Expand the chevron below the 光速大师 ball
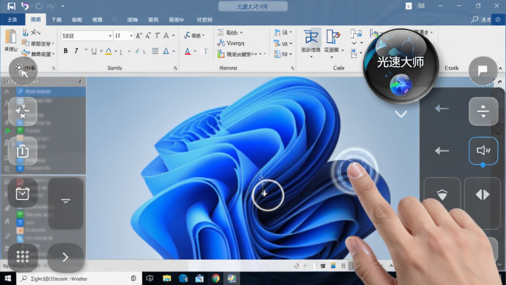Screen dimensions: 506x285 tap(401, 114)
